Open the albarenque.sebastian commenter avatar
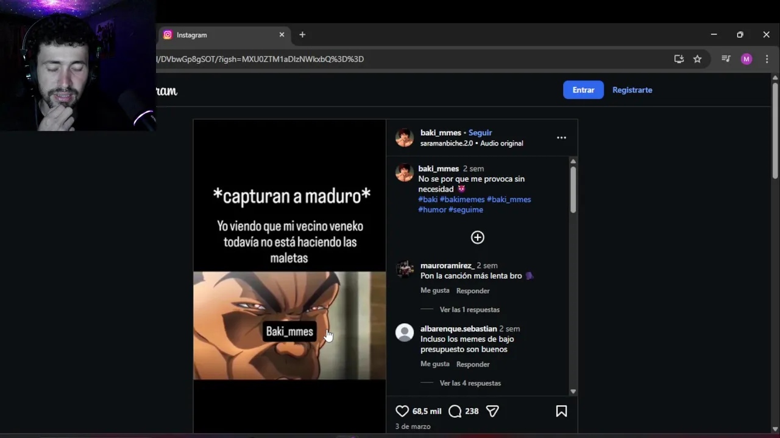This screenshot has width=780, height=438. [405, 332]
